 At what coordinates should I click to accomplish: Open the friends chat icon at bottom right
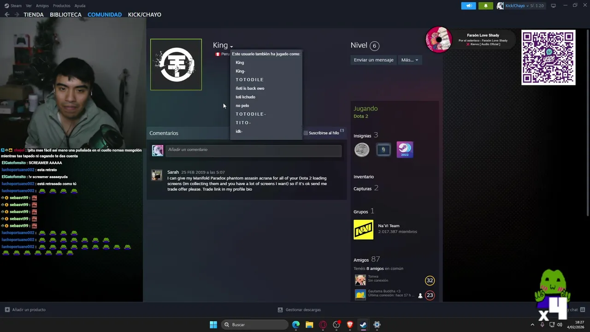click(x=582, y=310)
